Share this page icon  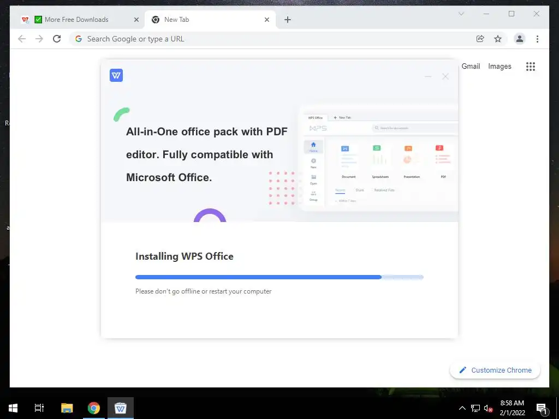480,39
